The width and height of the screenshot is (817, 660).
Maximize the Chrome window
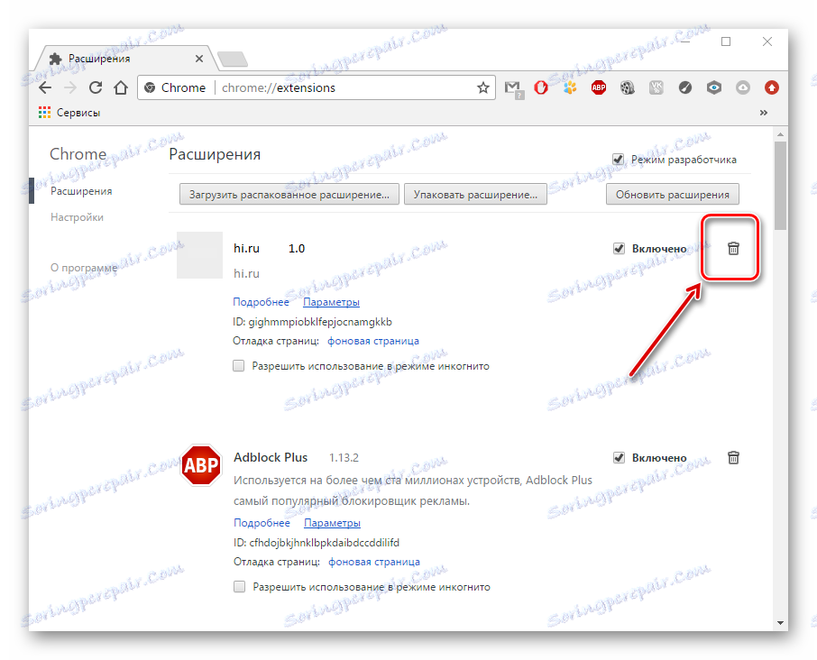726,41
